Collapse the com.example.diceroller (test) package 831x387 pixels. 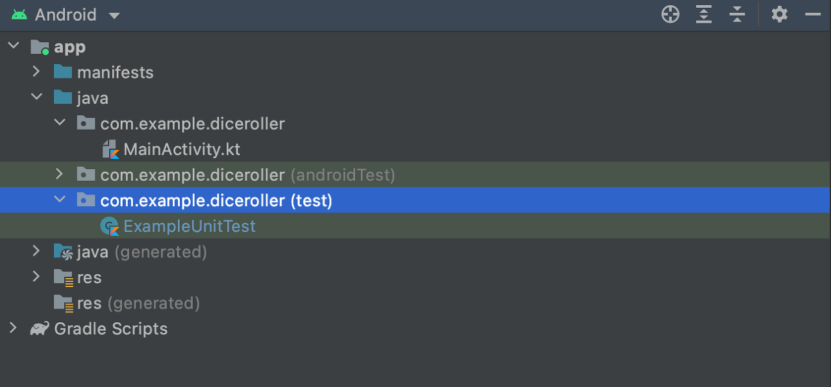pos(60,200)
